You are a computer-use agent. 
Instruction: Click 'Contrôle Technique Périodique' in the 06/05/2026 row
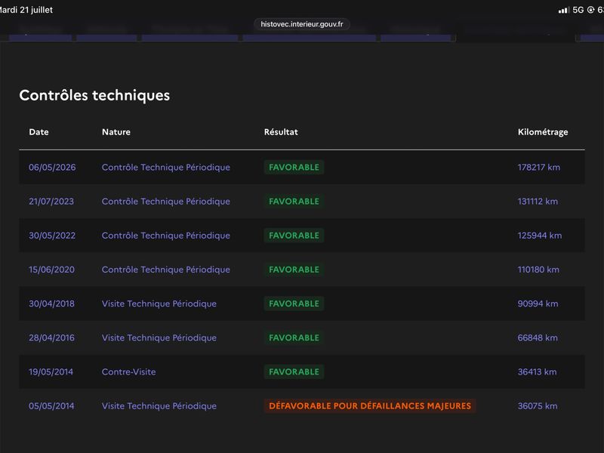165,168
